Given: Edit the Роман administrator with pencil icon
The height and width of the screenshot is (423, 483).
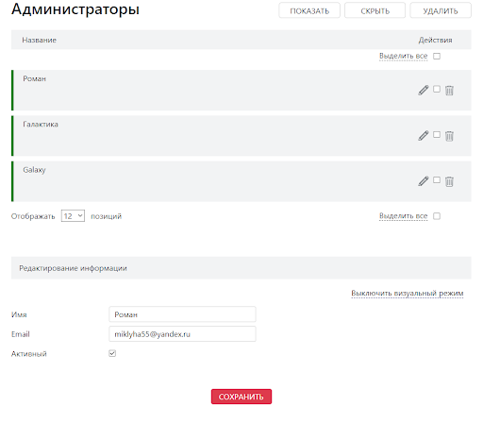Looking at the screenshot, I should pyautogui.click(x=424, y=90).
